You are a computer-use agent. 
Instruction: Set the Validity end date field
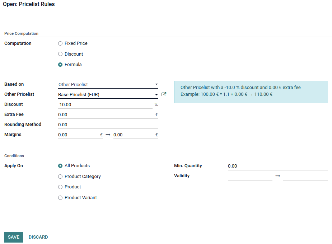click(x=305, y=176)
